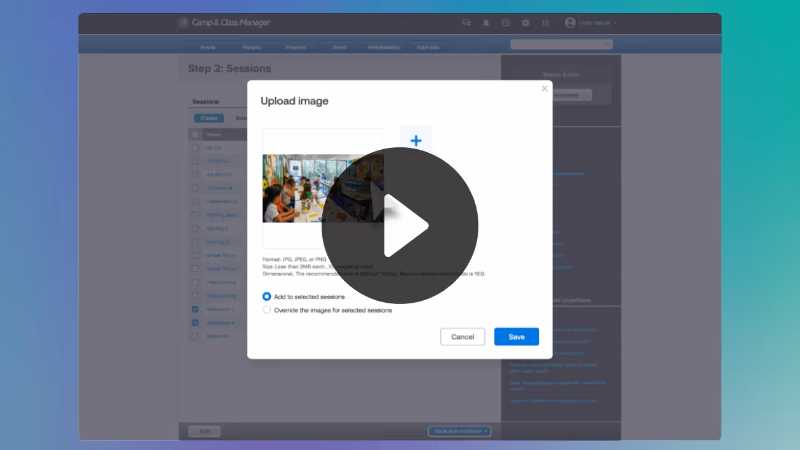Open the settings gear icon in header
This screenshot has width=800, height=450.
pyautogui.click(x=525, y=23)
